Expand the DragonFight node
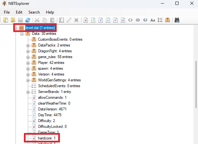The width and height of the screenshot is (198, 144). pos(28,51)
